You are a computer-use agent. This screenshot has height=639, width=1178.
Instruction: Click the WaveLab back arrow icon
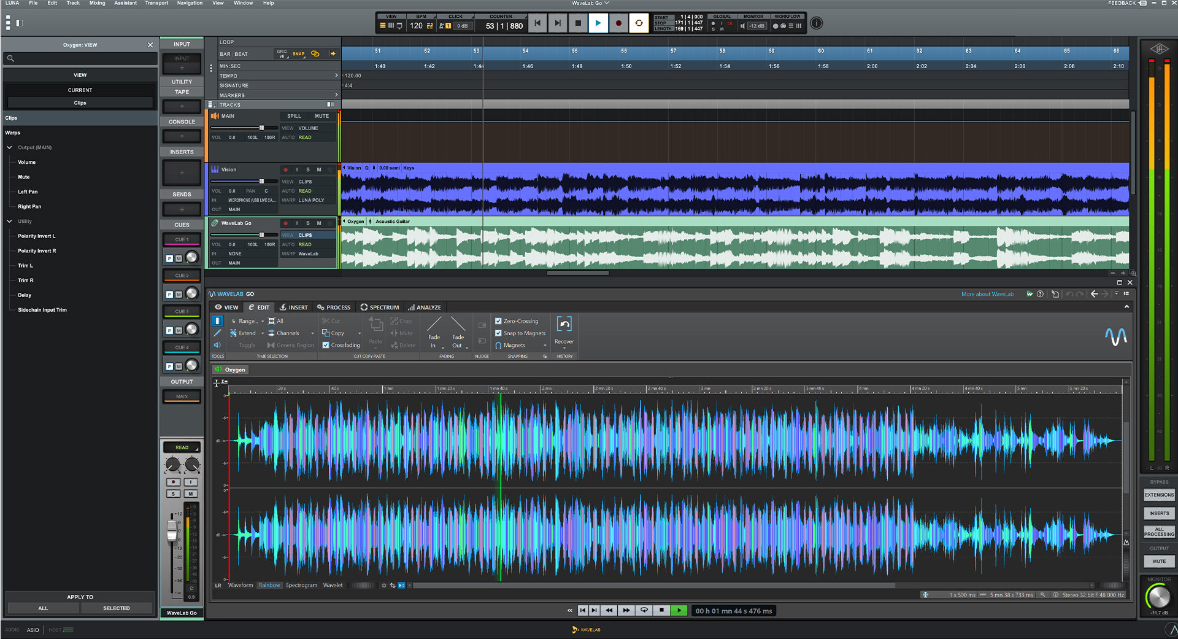1095,294
